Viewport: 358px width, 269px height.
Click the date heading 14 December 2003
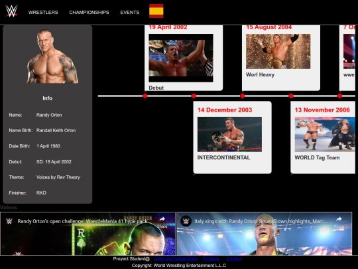[225, 110]
